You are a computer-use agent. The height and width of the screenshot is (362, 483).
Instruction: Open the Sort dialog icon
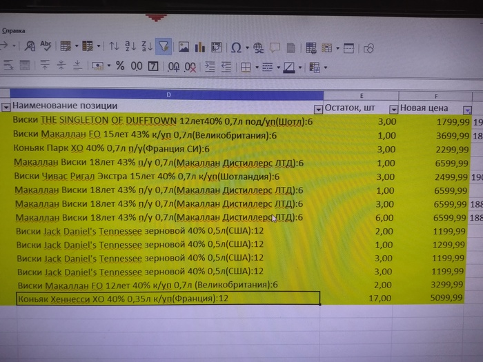pos(114,46)
